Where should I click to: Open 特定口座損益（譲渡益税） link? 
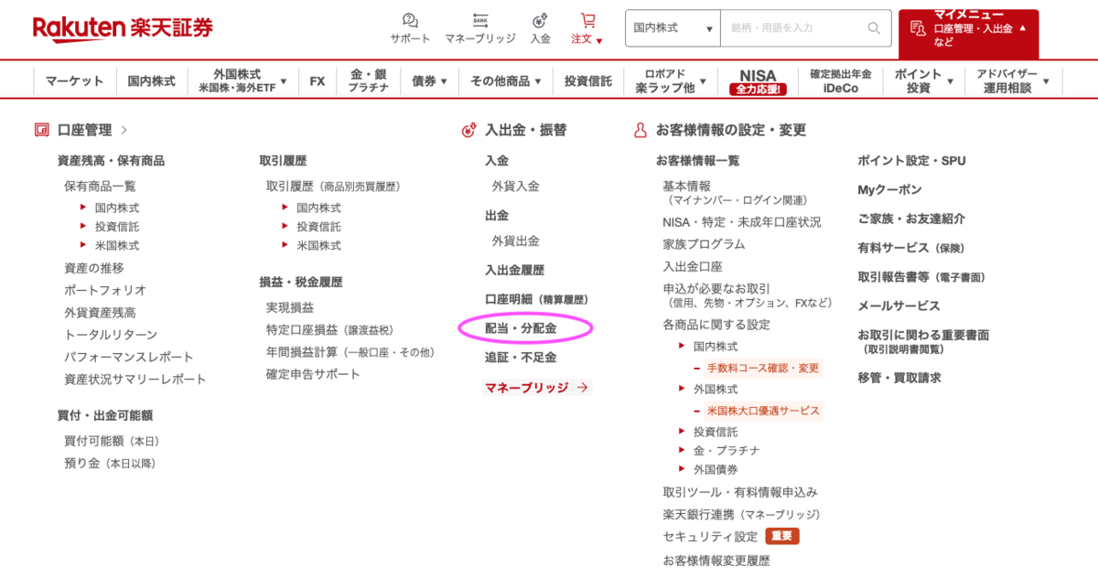coord(330,329)
